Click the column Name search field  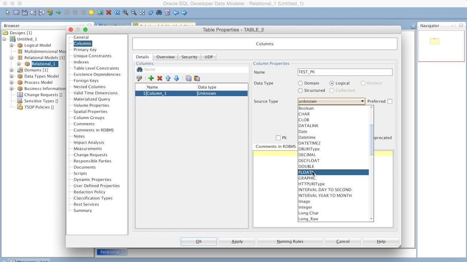click(196, 69)
